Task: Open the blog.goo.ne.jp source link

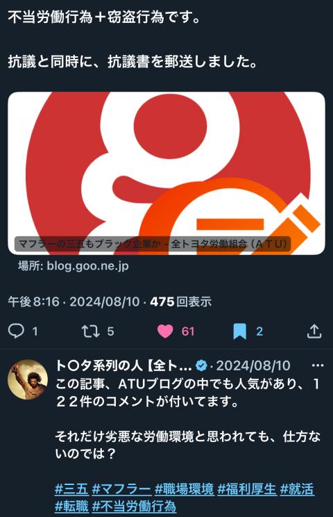Action: click(74, 265)
